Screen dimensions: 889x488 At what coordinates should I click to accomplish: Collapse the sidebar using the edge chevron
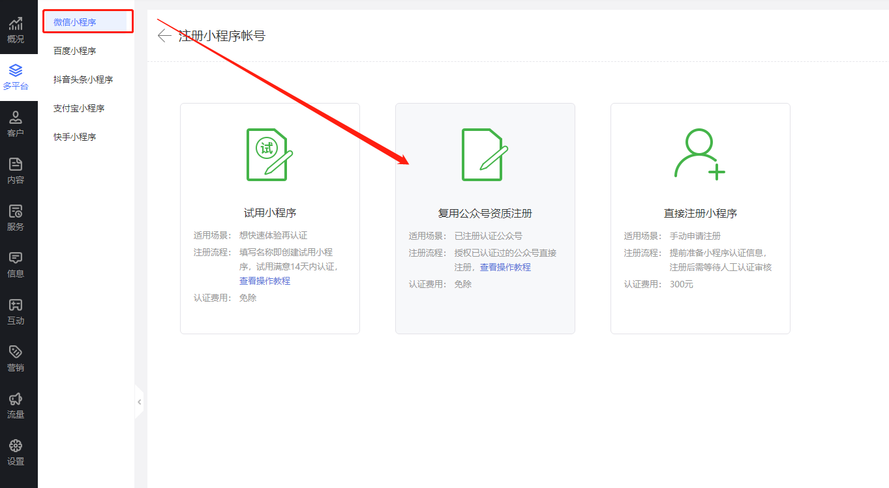[140, 402]
